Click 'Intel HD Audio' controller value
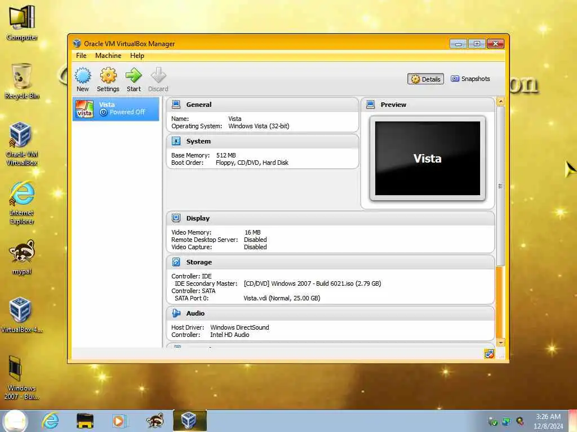 tap(230, 335)
